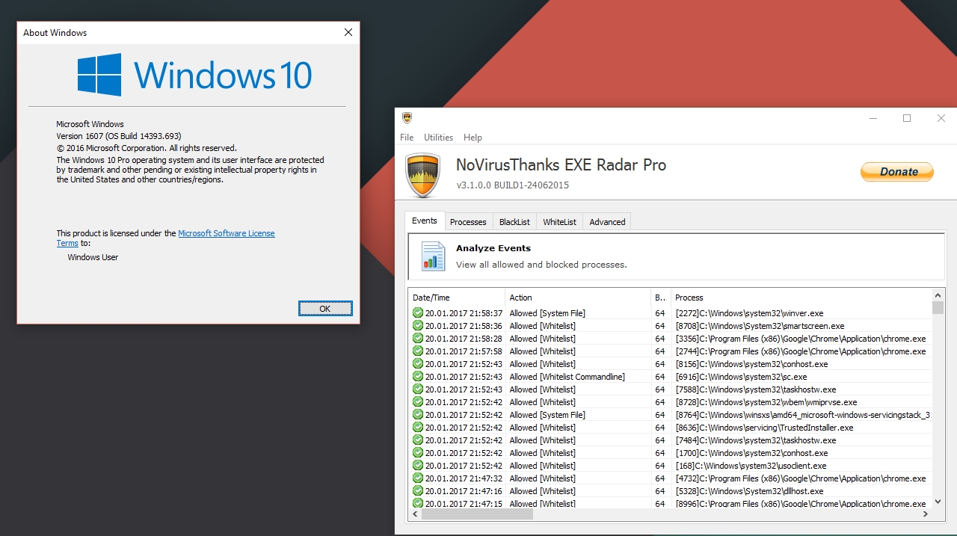Viewport: 957px width, 536px height.
Task: Click the Windows 10 logo in About Windows
Action: point(195,75)
